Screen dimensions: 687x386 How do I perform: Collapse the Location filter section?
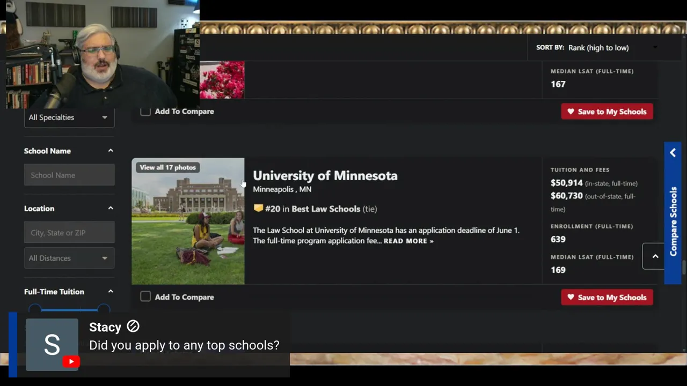click(111, 208)
